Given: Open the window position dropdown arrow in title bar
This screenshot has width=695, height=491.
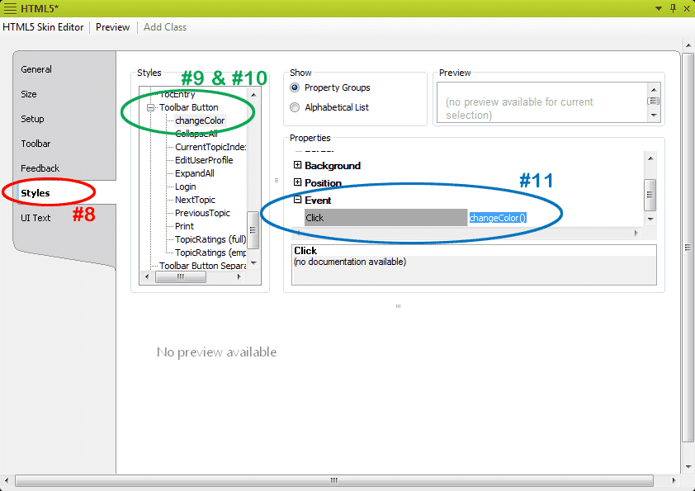Looking at the screenshot, I should pyautogui.click(x=659, y=8).
